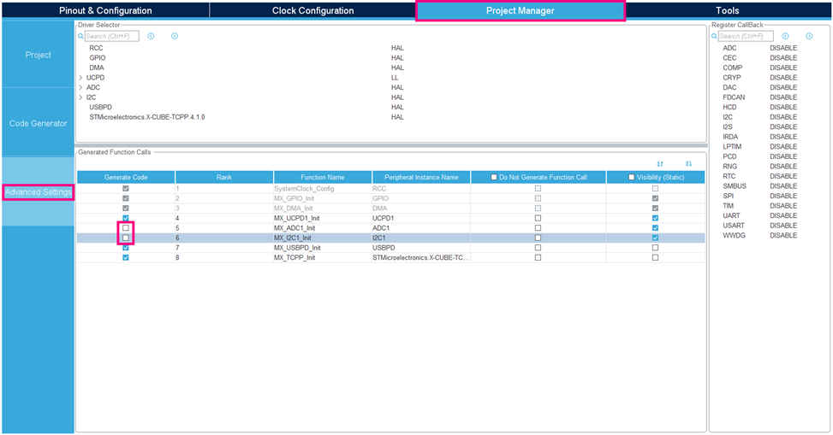Toggle Do Not Generate Call for MX_UCPD1_Init
The image size is (833, 435).
[538, 218]
